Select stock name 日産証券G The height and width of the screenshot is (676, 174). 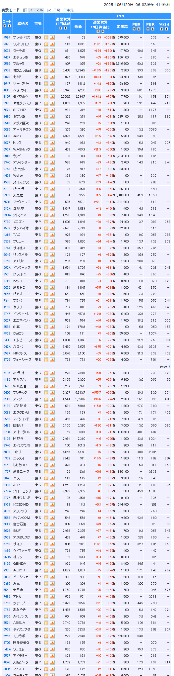(21, 643)
